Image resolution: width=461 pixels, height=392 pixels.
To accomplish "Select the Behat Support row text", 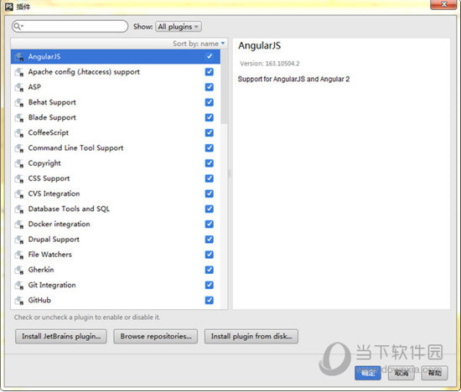I will 52,102.
